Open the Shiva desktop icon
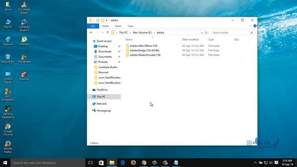The image size is (297, 167). pos(8,6)
